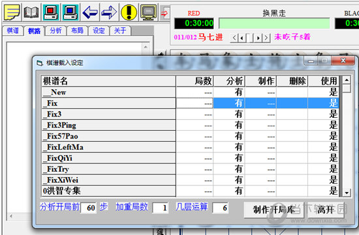The image size is (359, 235).
Task: Jump to first move button
Action: coord(234,38)
